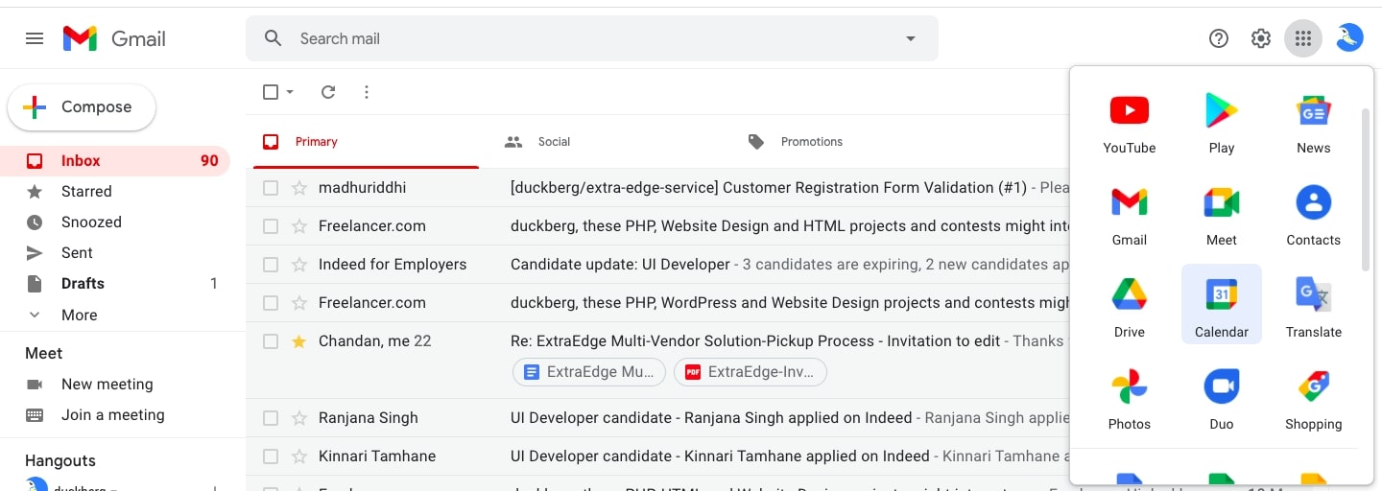The width and height of the screenshot is (1382, 491).
Task: Open Google Calendar app
Action: click(1221, 304)
